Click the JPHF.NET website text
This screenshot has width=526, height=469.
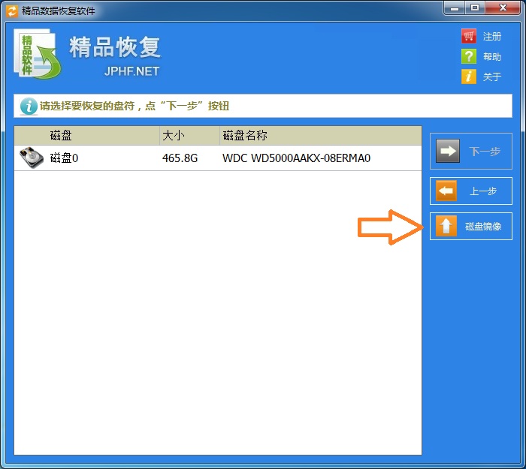click(131, 71)
